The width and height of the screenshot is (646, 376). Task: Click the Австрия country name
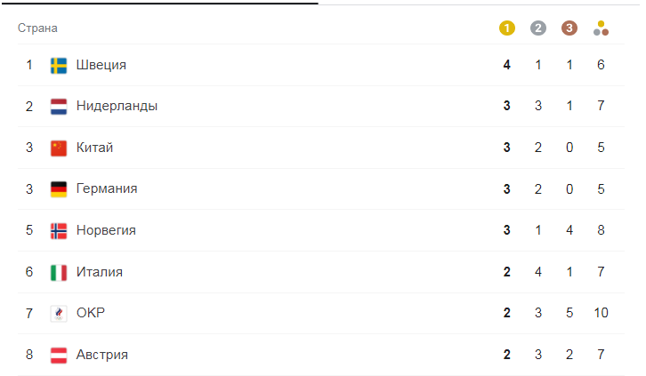pos(101,354)
